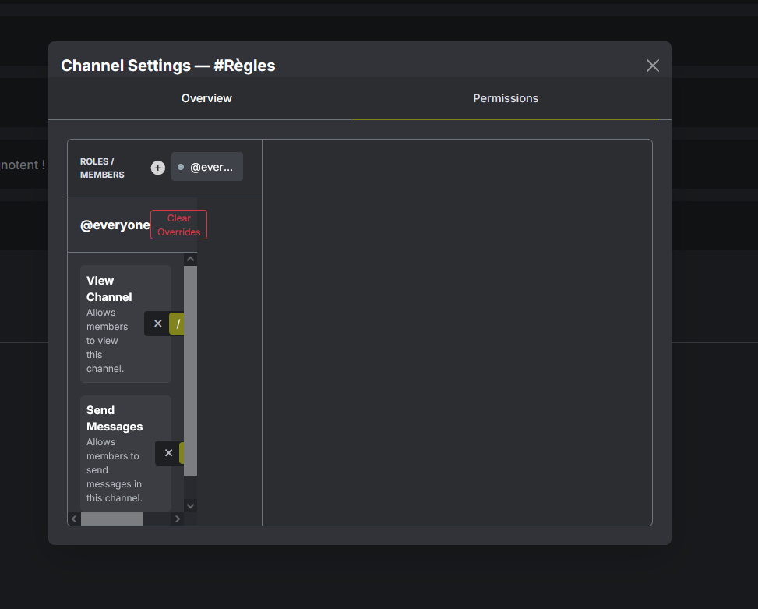Switch to the Overview tab

[206, 98]
